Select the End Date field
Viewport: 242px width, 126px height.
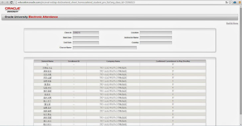click(x=86, y=42)
